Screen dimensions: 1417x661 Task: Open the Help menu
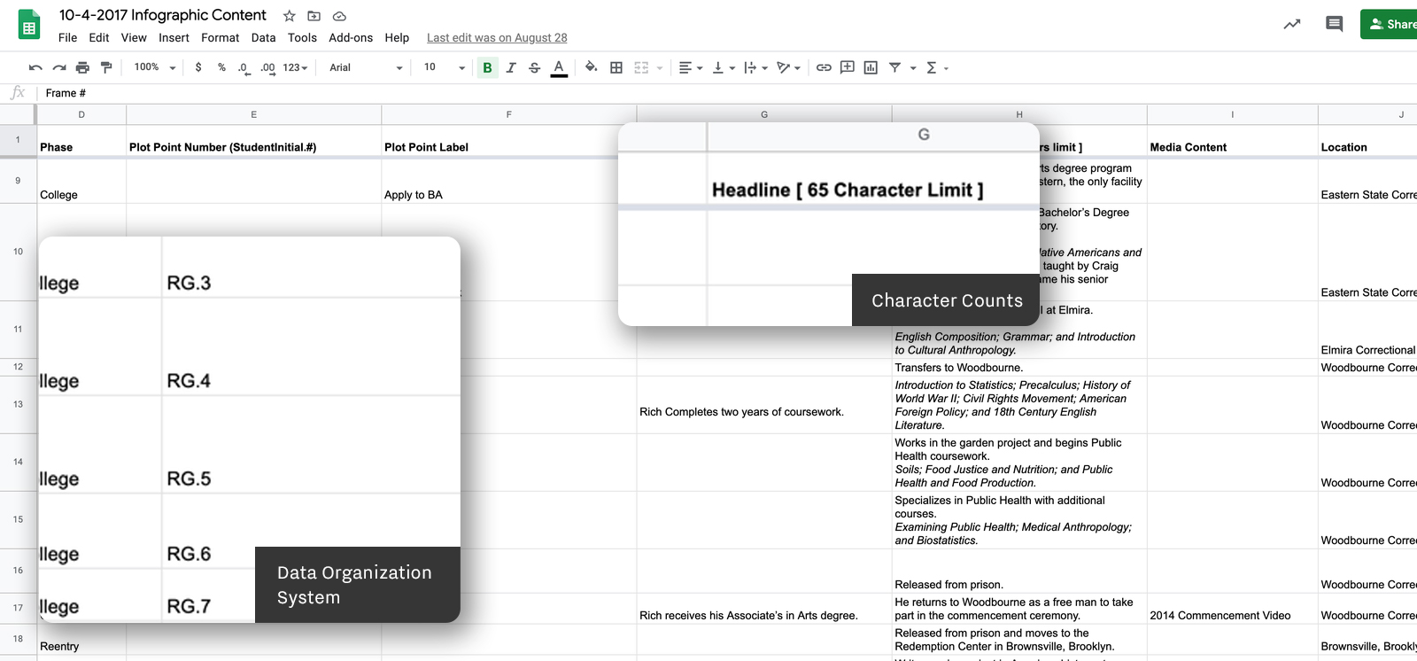click(x=397, y=37)
